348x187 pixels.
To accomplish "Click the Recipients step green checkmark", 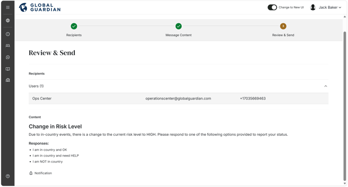I will click(74, 26).
